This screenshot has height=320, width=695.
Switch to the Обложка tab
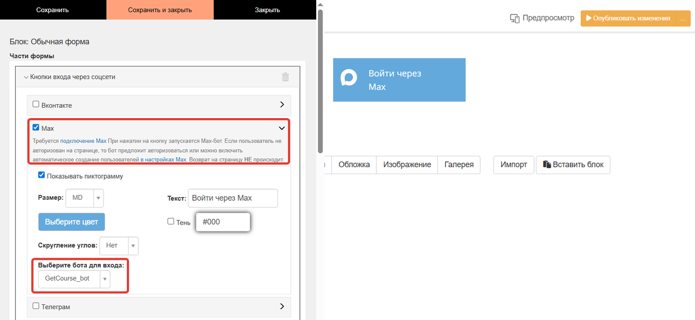click(354, 164)
